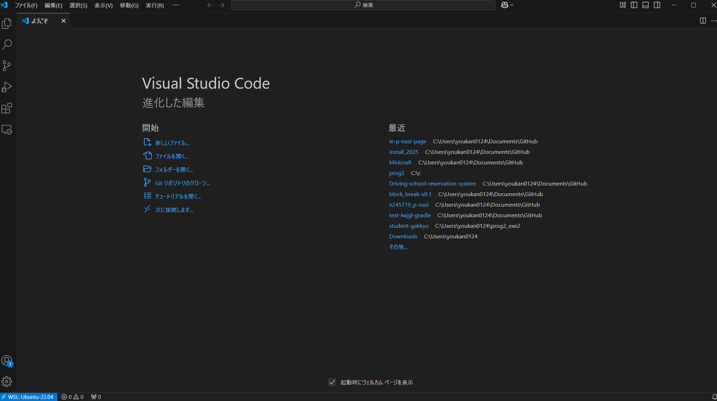Screen dimensions: 717x401
Task: Click the VS Code logo in title bar
Action: pos(4,5)
